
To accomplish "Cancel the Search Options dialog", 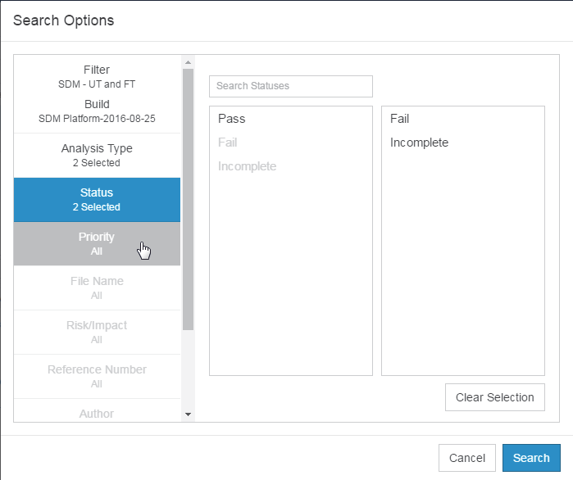I will tap(467, 458).
